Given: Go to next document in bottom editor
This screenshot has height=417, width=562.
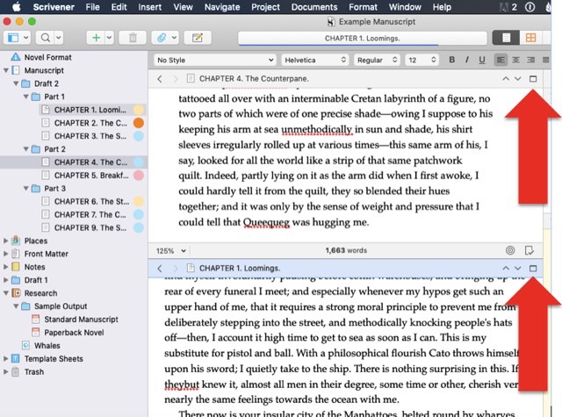Looking at the screenshot, I should (517, 268).
